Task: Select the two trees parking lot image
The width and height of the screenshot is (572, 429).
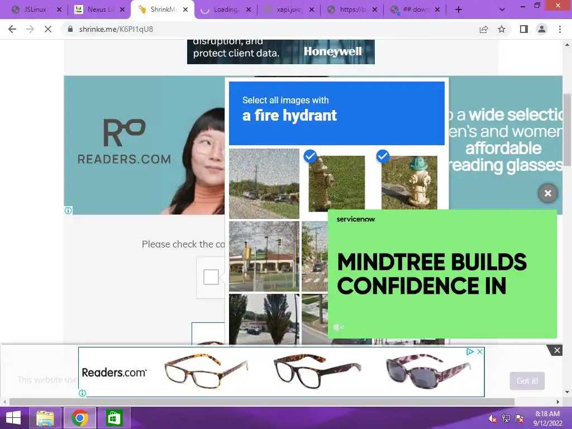Action: pos(264,319)
